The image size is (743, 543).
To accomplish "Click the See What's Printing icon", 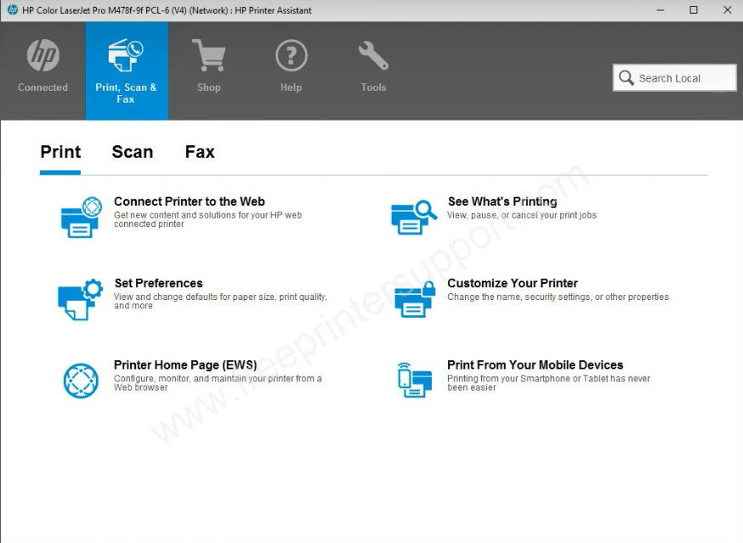I will point(414,218).
